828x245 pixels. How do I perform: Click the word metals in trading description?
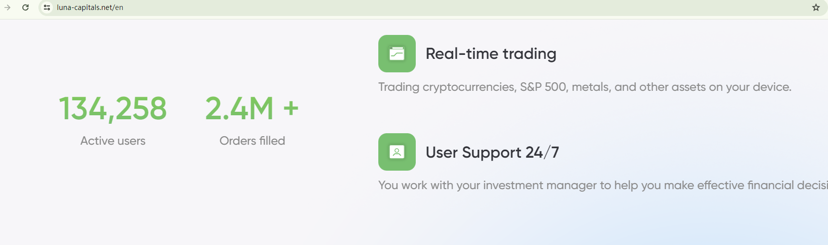point(589,87)
